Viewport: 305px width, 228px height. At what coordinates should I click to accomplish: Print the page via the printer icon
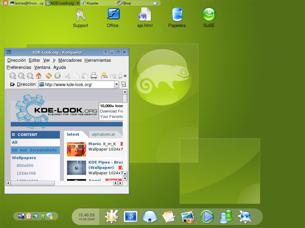pyautogui.click(x=94, y=76)
